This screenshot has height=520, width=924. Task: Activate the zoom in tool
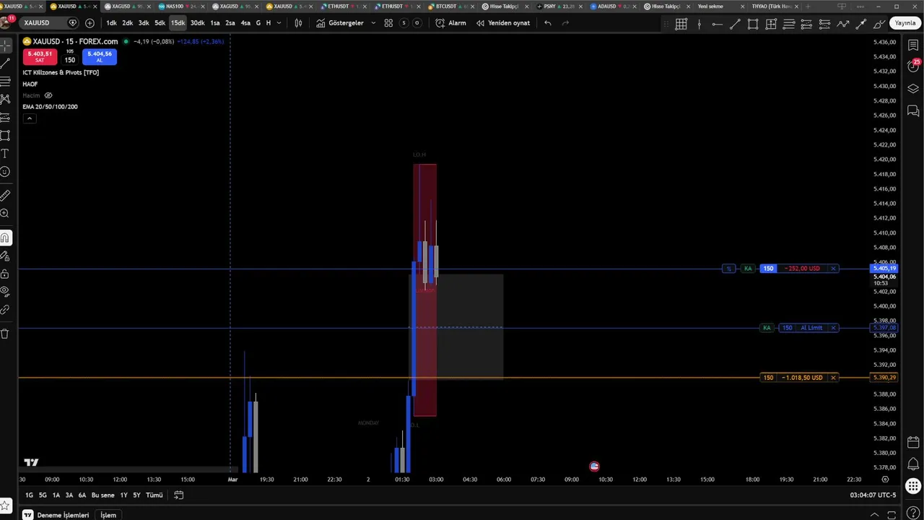tap(5, 214)
